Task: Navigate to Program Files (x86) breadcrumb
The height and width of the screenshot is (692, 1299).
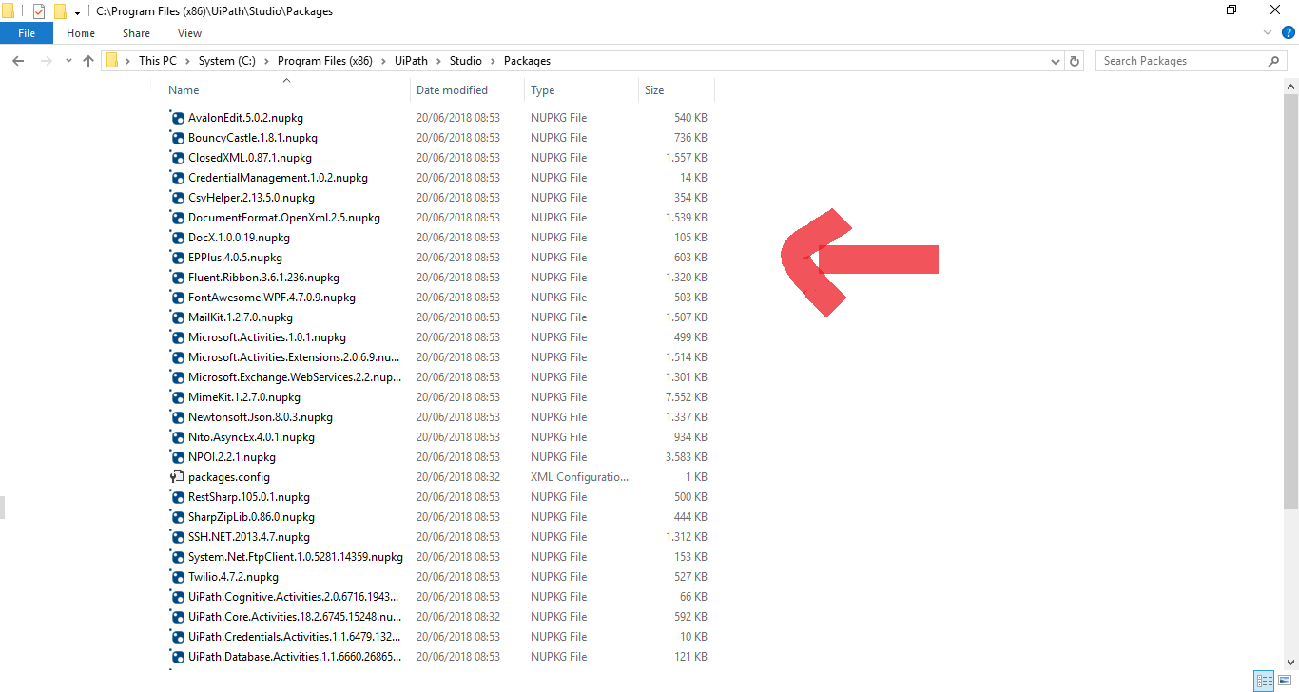Action: point(324,61)
